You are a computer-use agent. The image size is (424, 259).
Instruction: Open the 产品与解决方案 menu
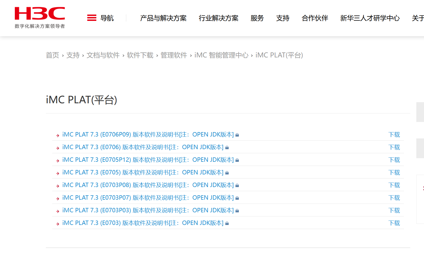point(163,18)
